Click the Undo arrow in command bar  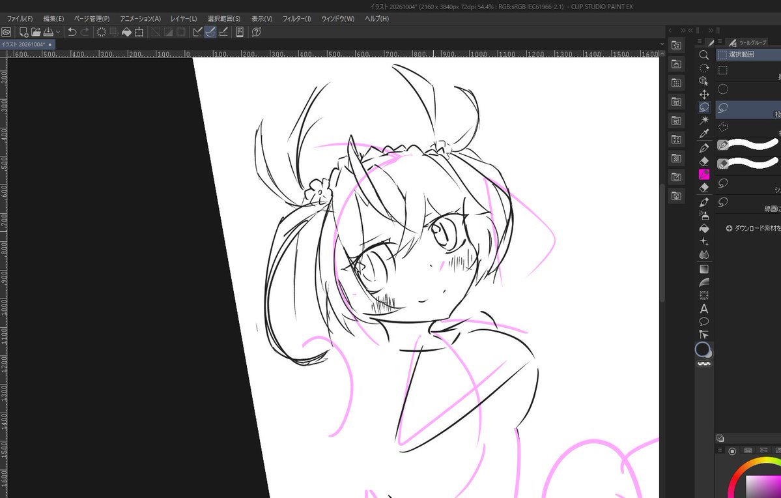coord(72,32)
